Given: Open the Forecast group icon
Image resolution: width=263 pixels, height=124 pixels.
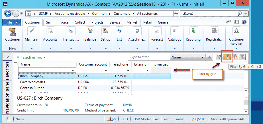Looking at the screenshot, I should pos(157,31).
